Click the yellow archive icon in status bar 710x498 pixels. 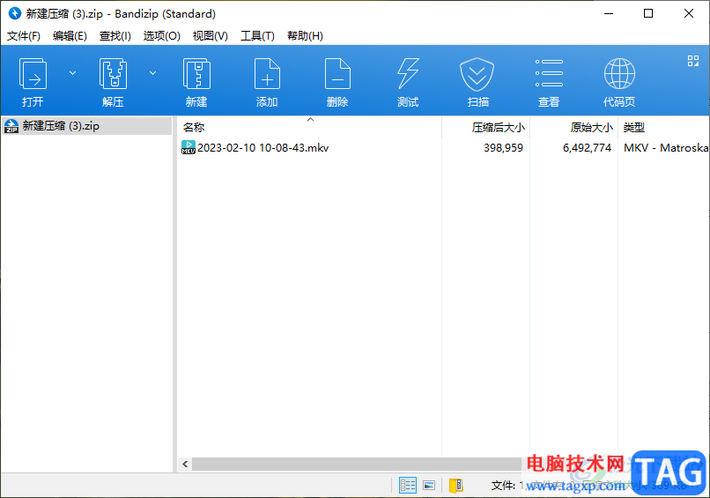[x=456, y=486]
